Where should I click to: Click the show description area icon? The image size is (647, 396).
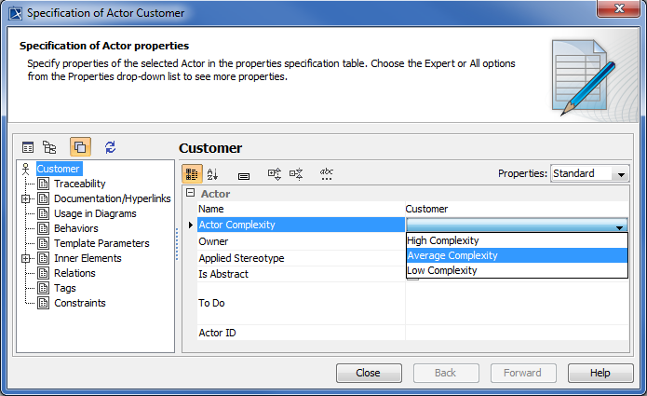click(x=244, y=174)
